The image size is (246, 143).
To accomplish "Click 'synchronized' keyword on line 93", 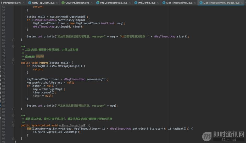I will pyautogui.click(x=41, y=125).
